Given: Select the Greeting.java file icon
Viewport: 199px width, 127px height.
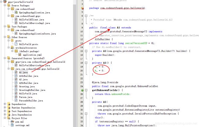Looking at the screenshot, I should [x=16, y=86].
